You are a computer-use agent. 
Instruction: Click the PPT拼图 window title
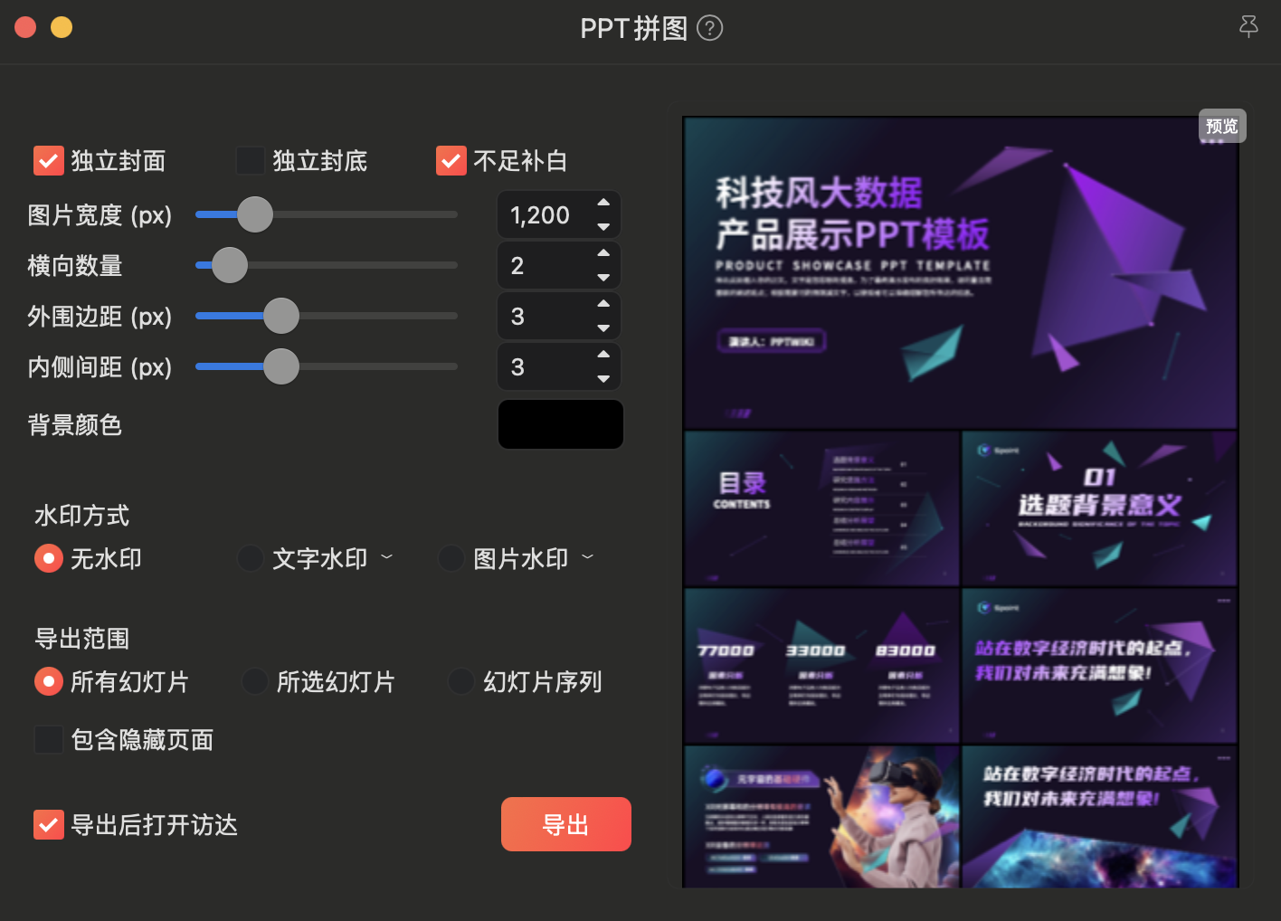point(634,29)
